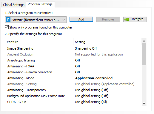Click the Restore button
This screenshot has height=114, width=154.
135,19
